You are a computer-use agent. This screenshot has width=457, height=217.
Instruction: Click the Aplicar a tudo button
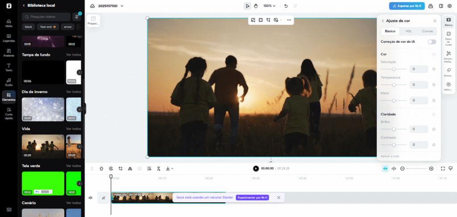click(390, 156)
